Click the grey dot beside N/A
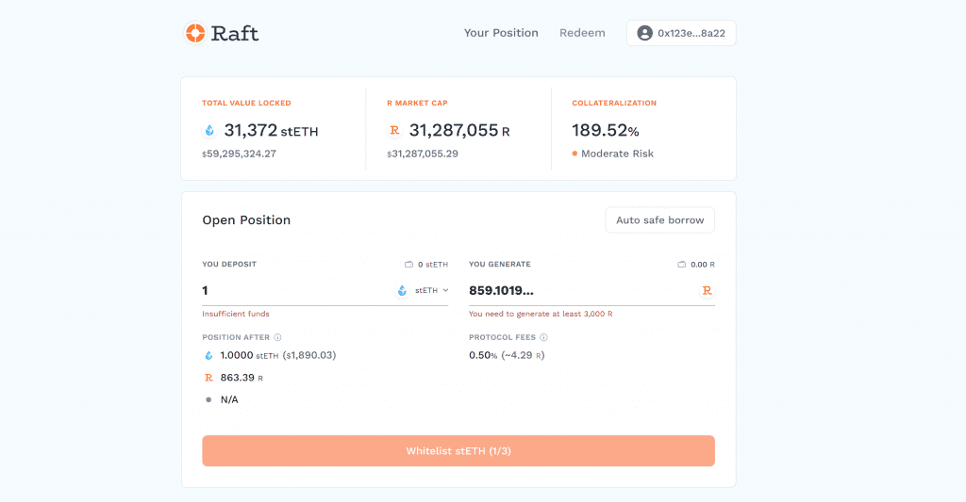The height and width of the screenshot is (502, 966). [208, 400]
